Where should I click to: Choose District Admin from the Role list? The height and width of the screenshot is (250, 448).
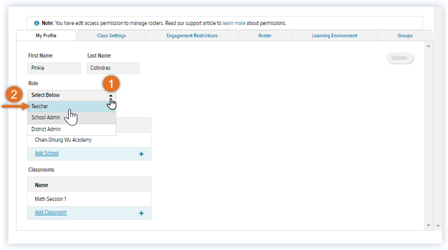(71, 130)
